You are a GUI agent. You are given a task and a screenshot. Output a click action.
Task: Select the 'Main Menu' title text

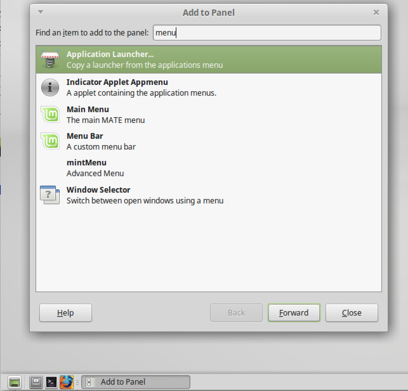click(x=88, y=109)
